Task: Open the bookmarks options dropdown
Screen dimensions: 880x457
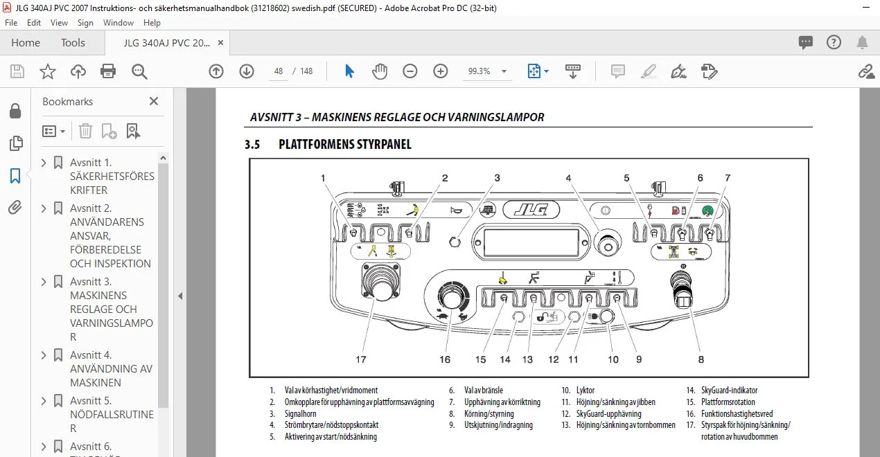Action: click(53, 131)
